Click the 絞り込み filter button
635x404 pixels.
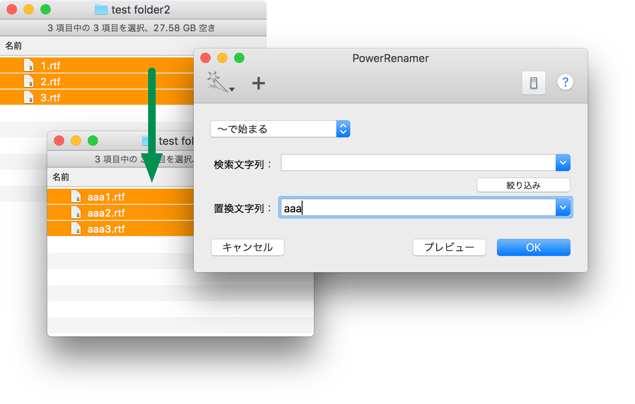[523, 185]
